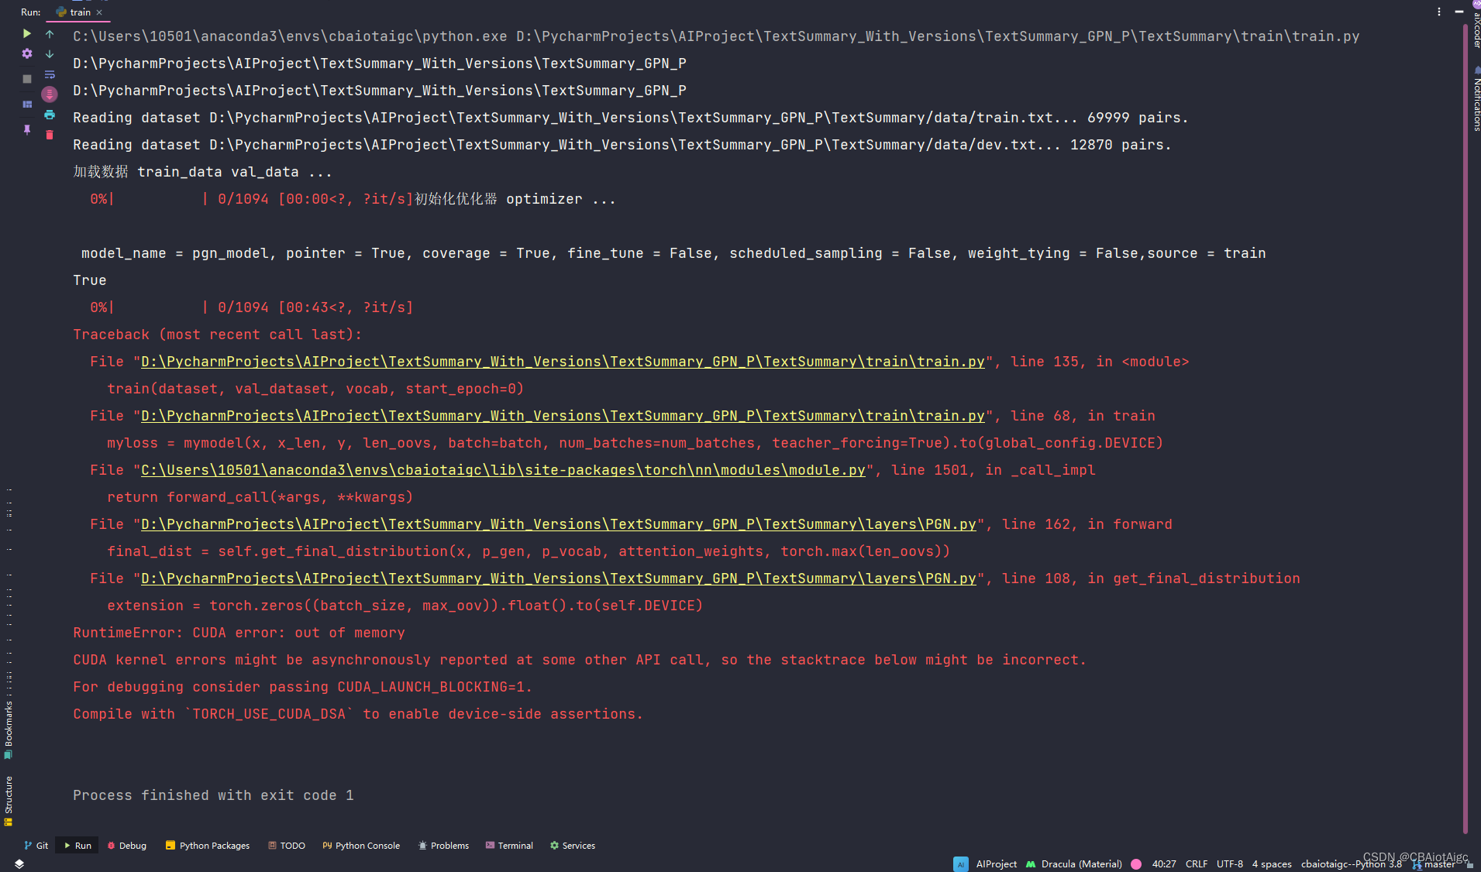Open the print console option
The height and width of the screenshot is (872, 1481).
click(x=50, y=115)
